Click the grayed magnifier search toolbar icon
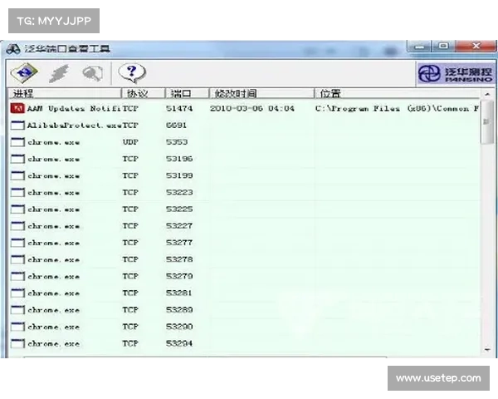Viewport: 498px width, 399px height. (x=93, y=73)
